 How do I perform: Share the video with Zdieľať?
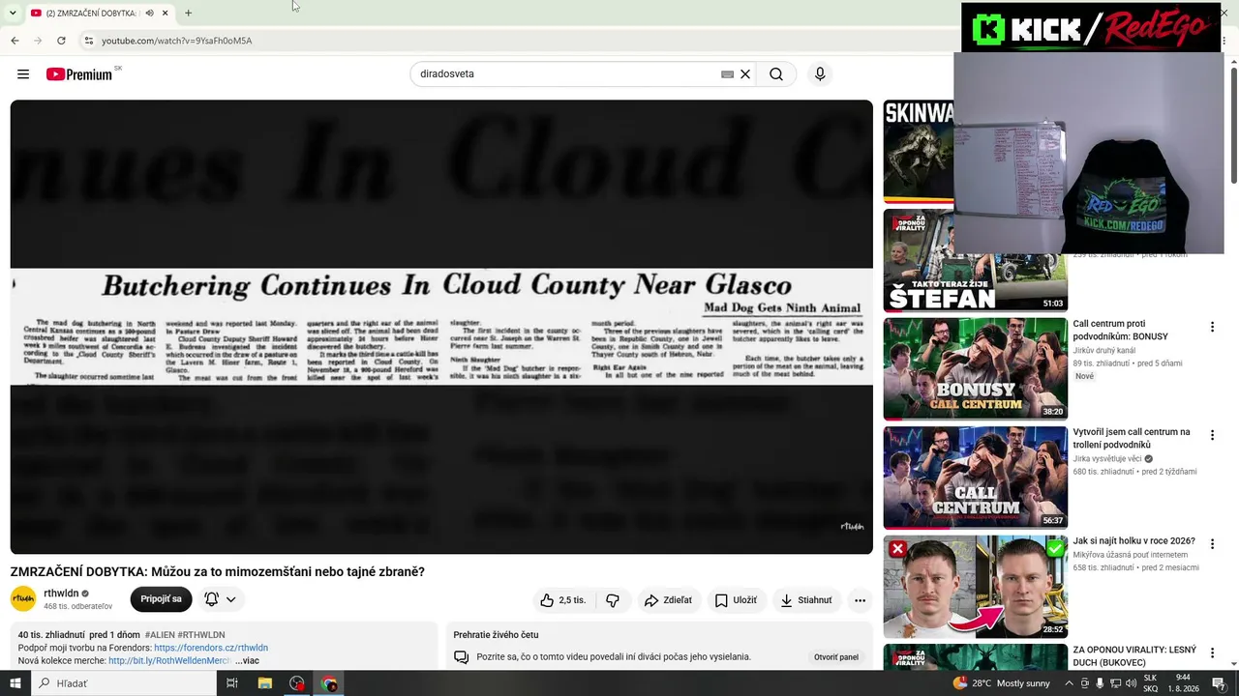point(669,600)
